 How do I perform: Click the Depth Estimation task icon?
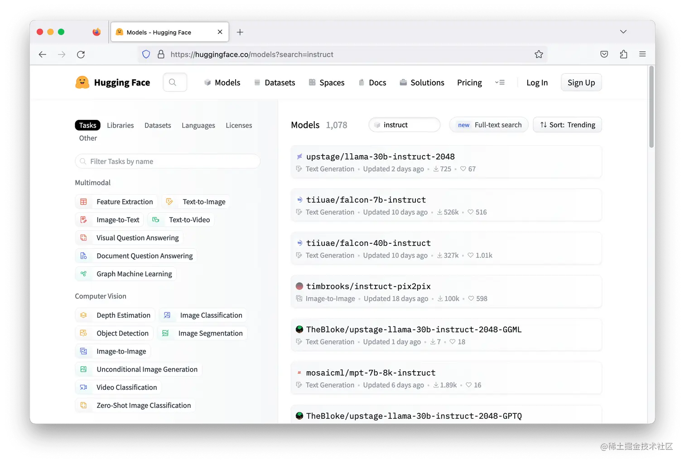(83, 315)
